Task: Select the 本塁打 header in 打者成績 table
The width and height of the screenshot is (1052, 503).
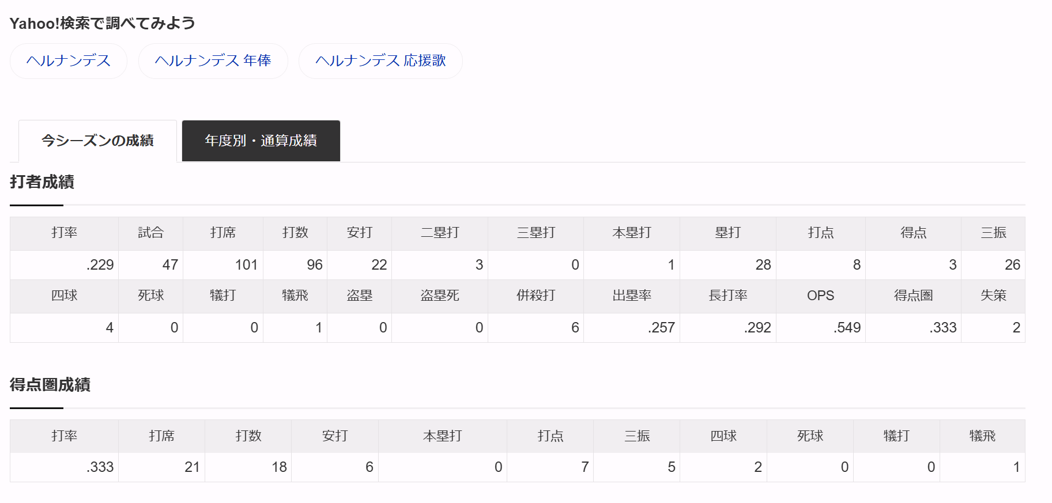Action: click(631, 233)
